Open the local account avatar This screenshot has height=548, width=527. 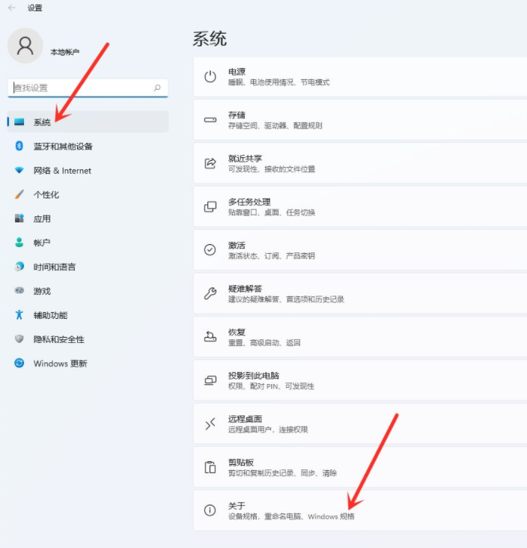(x=25, y=46)
